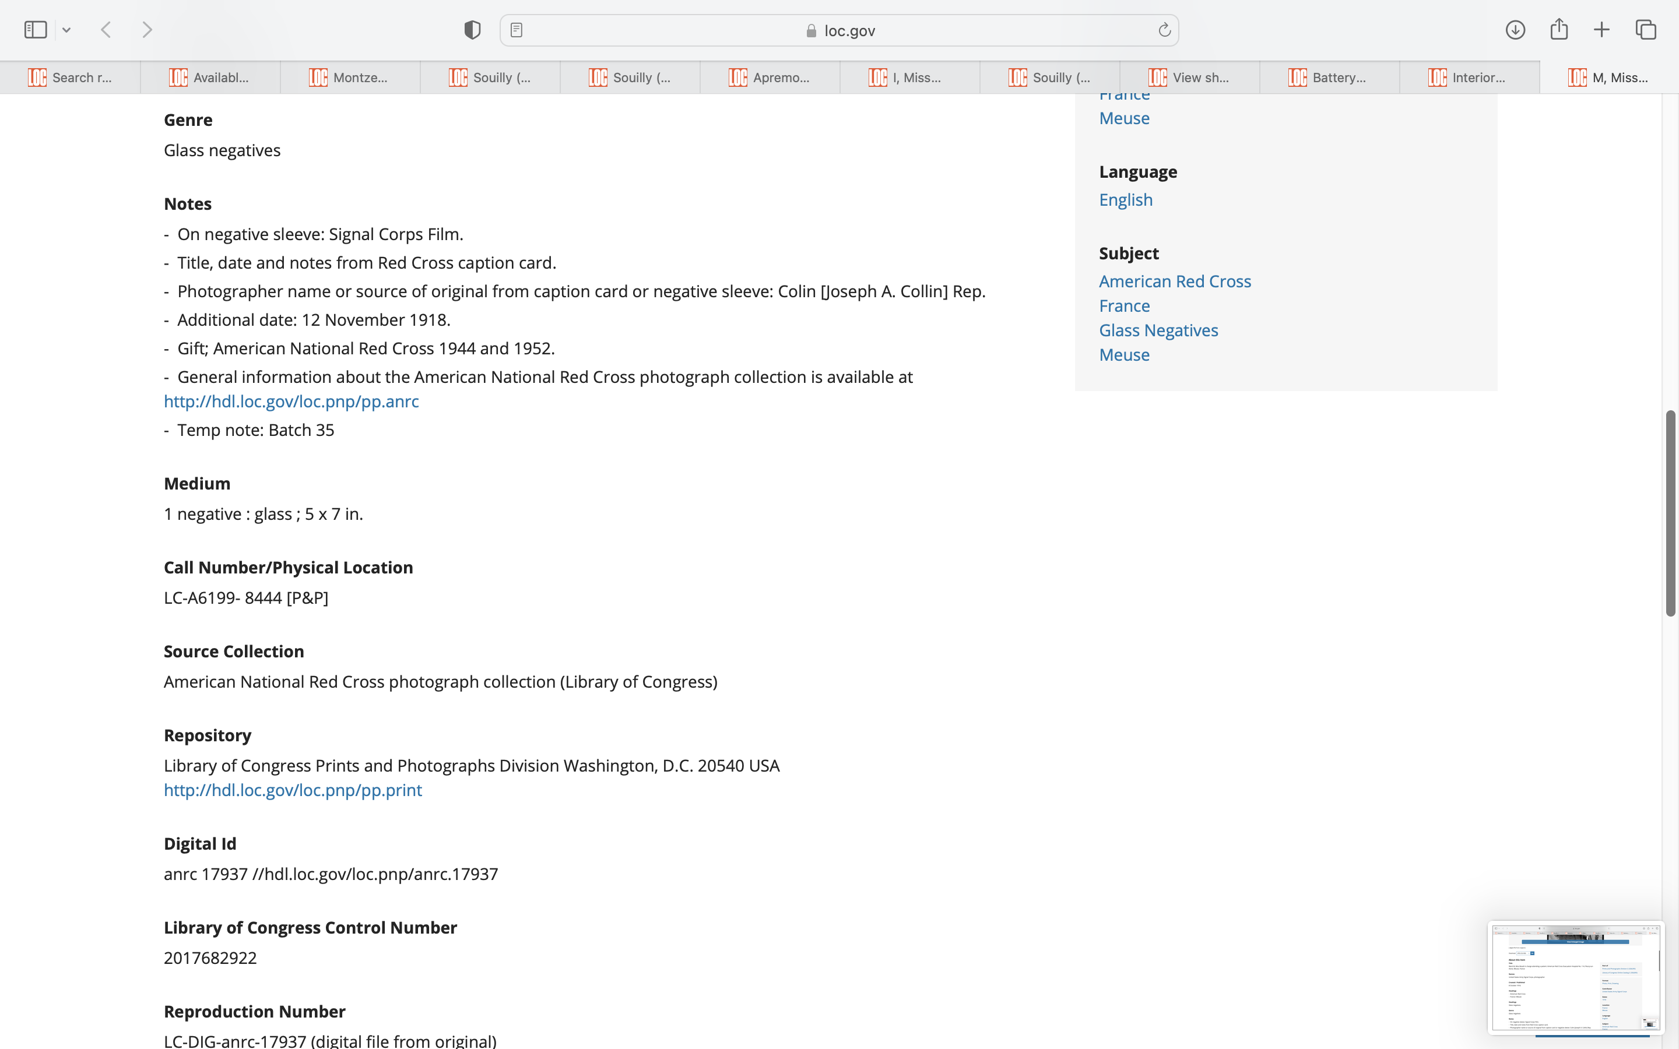Reload page with the refresh icon
The width and height of the screenshot is (1679, 1049).
coord(1164,30)
